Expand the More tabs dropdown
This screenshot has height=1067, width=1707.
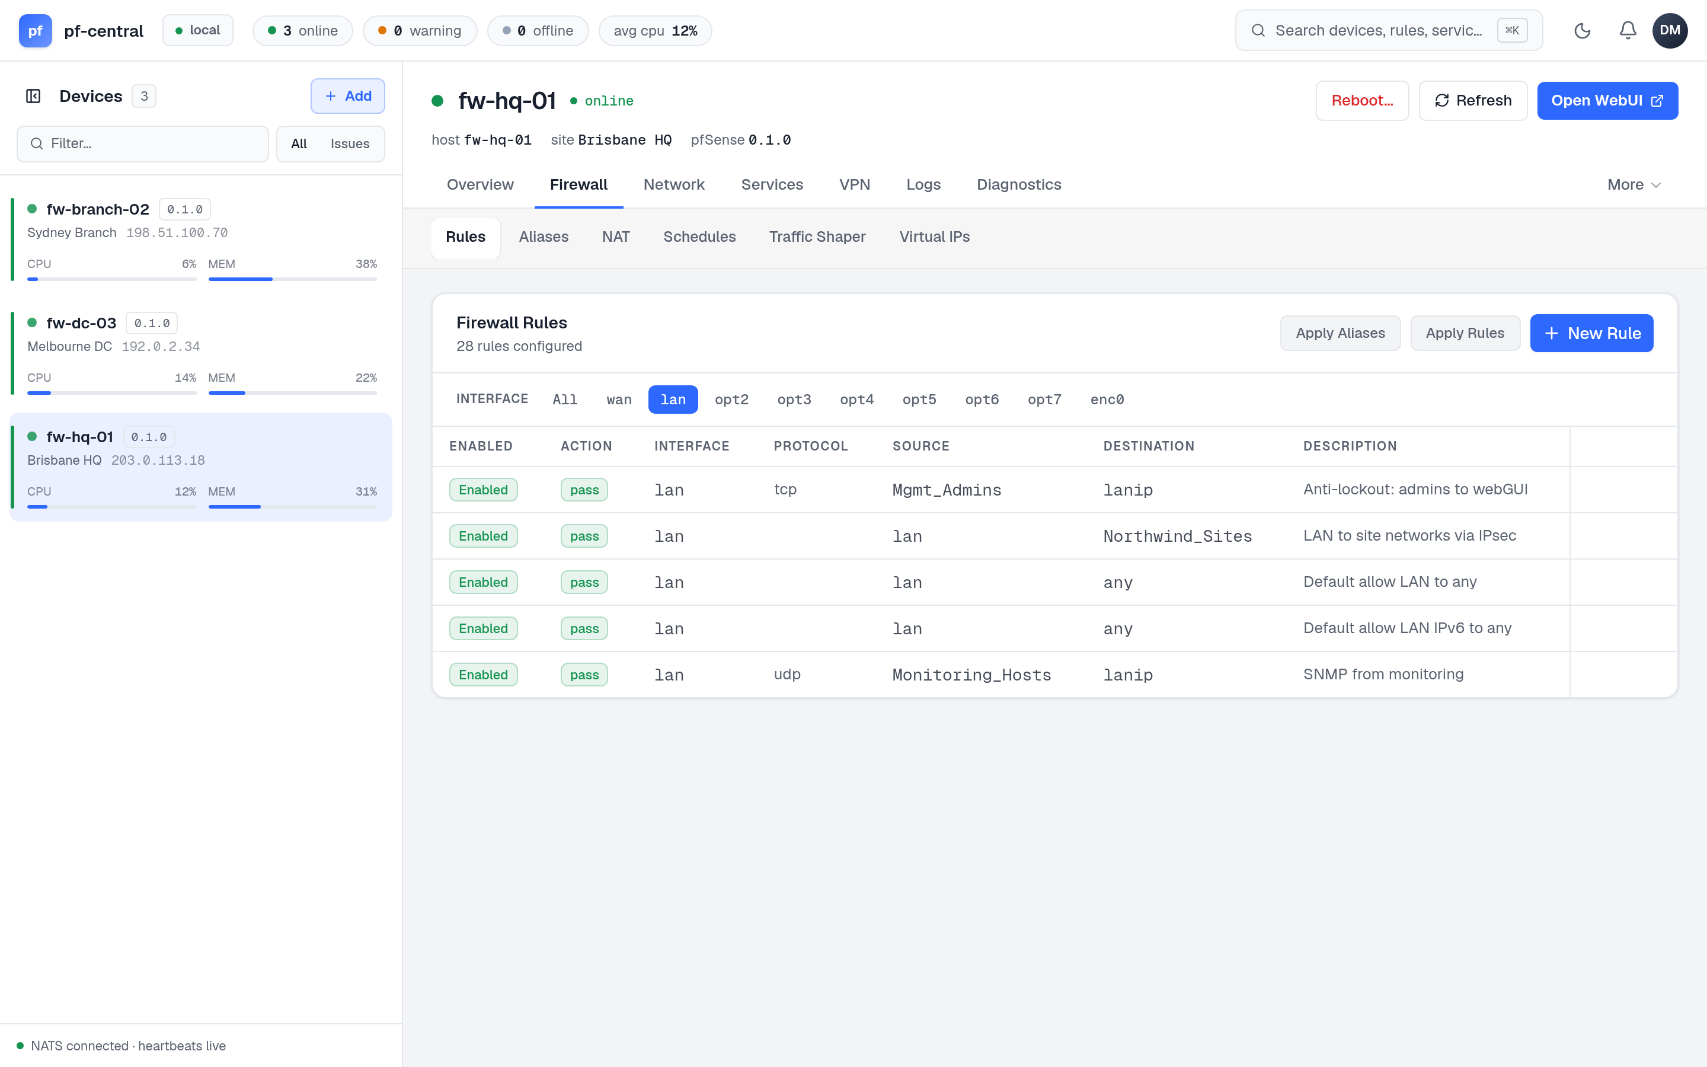click(x=1634, y=184)
